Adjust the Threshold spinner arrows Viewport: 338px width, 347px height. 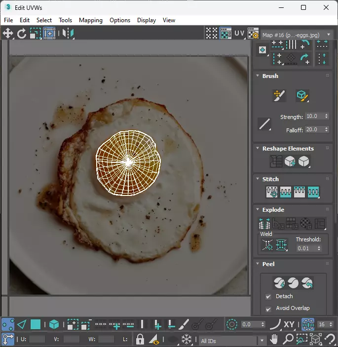point(319,248)
